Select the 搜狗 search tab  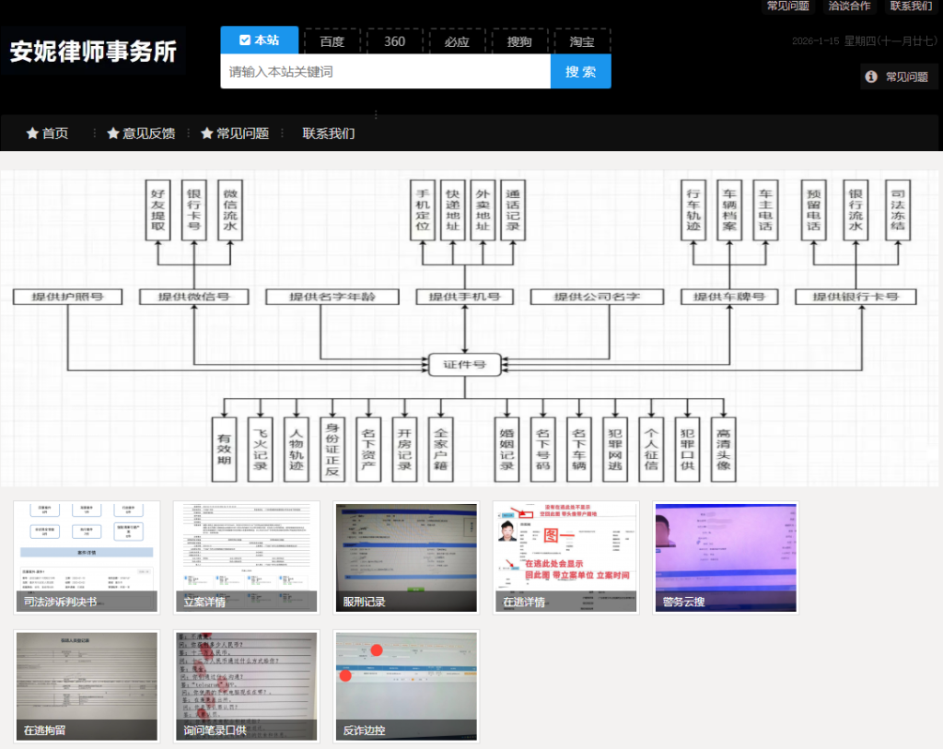519,41
